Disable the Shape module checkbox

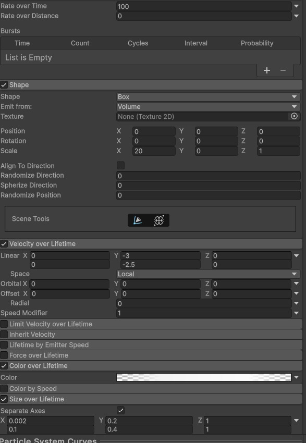[x=4, y=85]
